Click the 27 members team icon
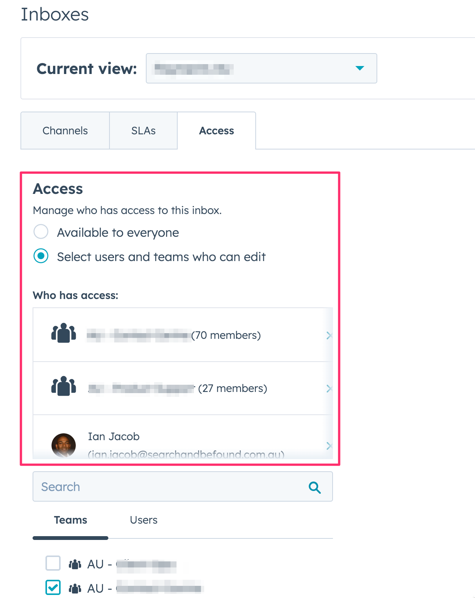Screen dimensions: 475x598 point(64,387)
